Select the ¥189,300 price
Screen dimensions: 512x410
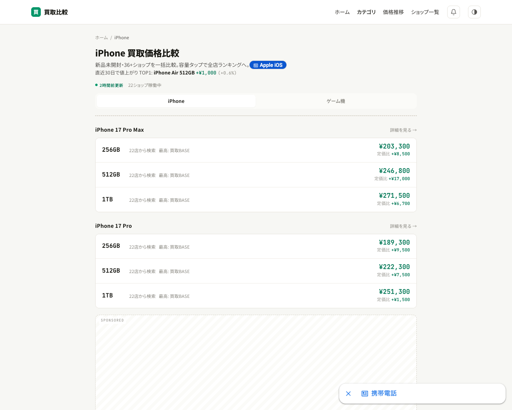[394, 242]
